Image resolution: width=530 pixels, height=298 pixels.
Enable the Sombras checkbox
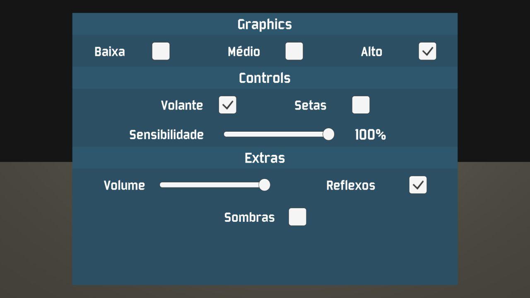(297, 217)
